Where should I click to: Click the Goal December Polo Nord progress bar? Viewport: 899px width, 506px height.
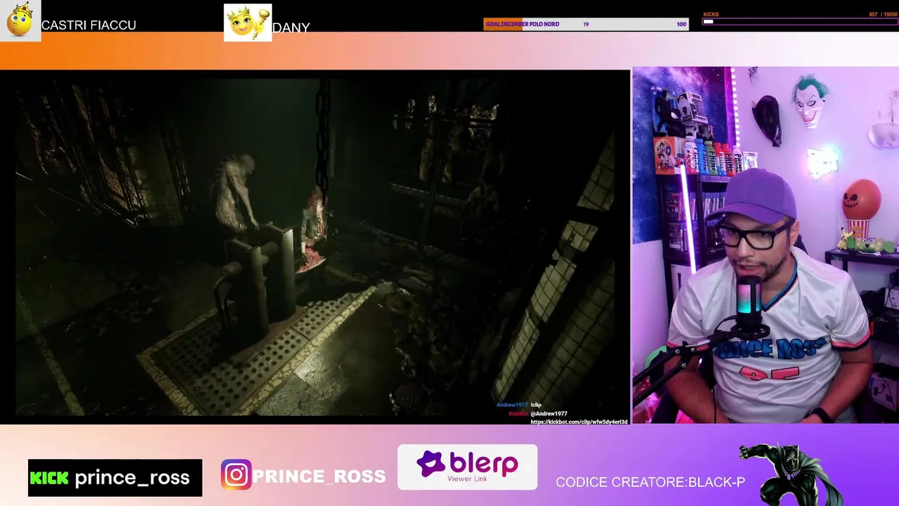(586, 24)
